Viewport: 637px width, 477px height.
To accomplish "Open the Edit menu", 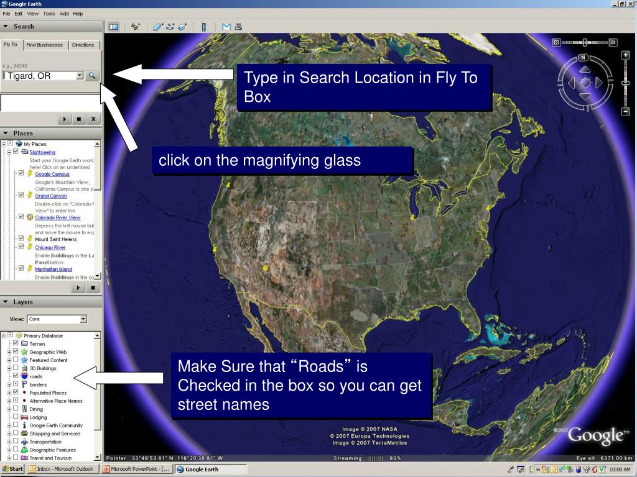I will tap(19, 14).
